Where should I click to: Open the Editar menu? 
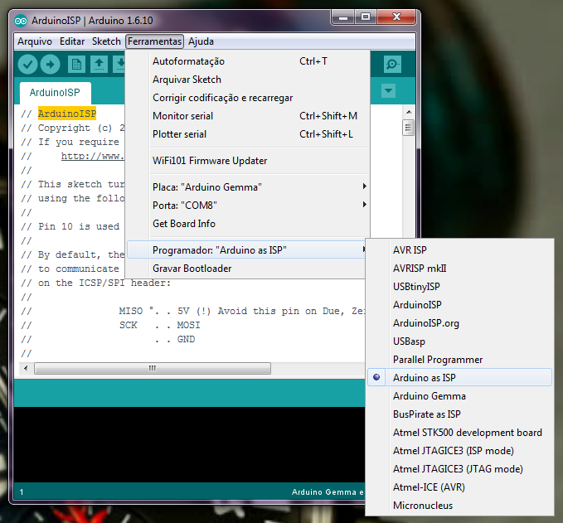click(x=72, y=41)
